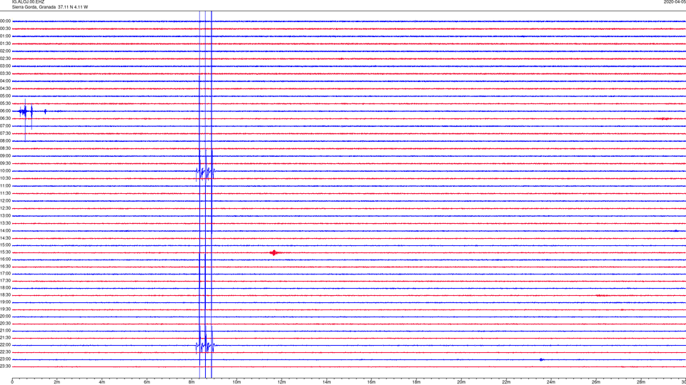
Task: Click the blue spike burst on 22:00 trace
Action: [x=205, y=346]
